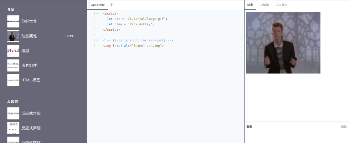Collapse the script block fold arrow on line 1
The image size is (349, 143).
(x=97, y=14)
